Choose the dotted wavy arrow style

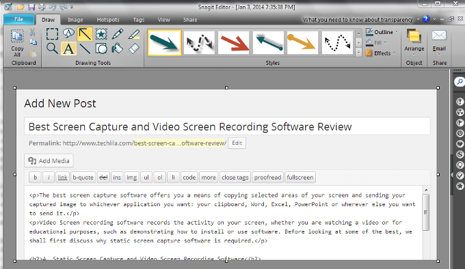tap(338, 43)
